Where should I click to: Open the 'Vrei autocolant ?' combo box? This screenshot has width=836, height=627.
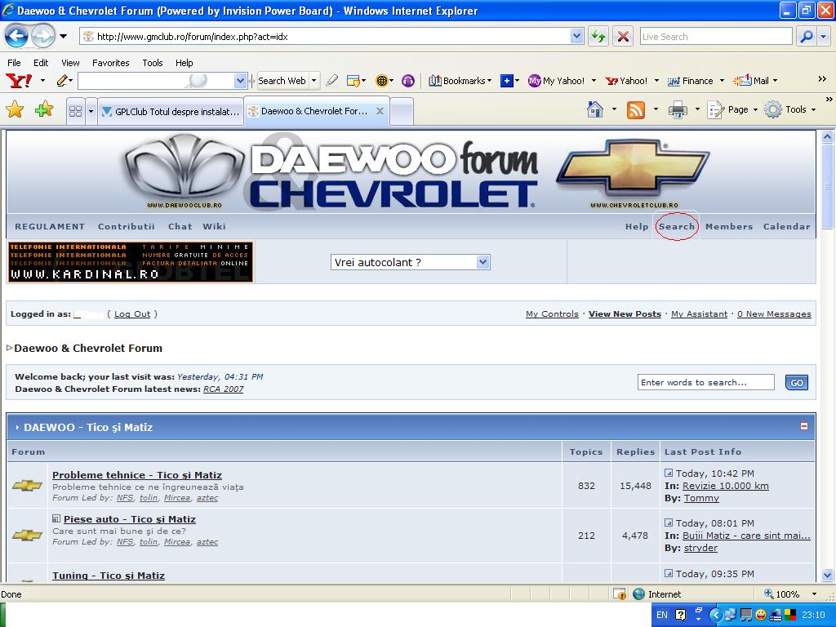410,262
